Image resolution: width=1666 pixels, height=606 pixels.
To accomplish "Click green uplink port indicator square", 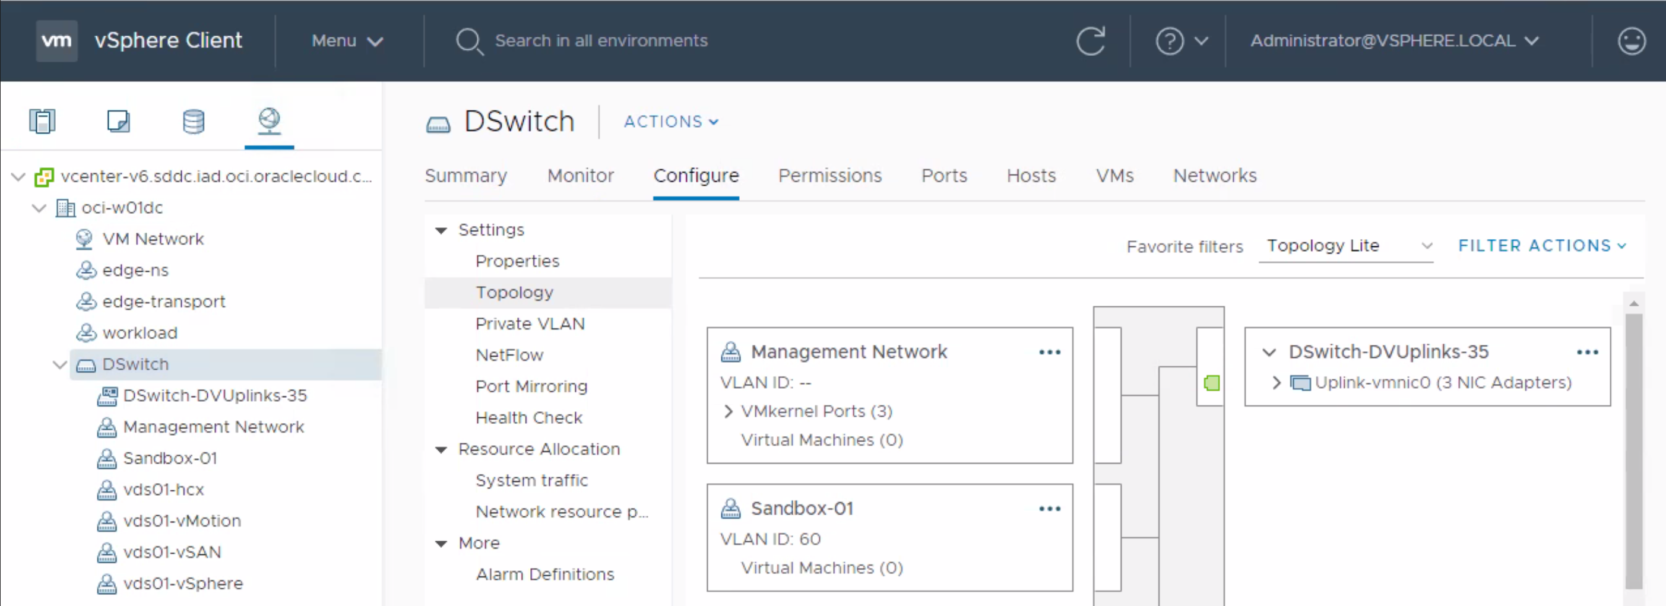I will [x=1211, y=383].
